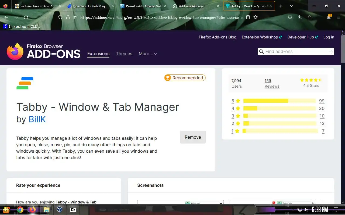Open the notification center icon
The height and width of the screenshot is (215, 345).
(x=336, y=210)
